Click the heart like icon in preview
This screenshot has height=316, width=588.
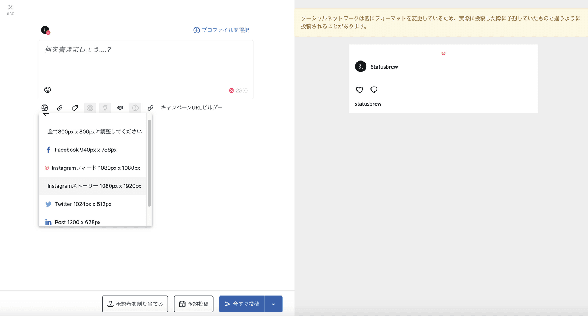359,89
